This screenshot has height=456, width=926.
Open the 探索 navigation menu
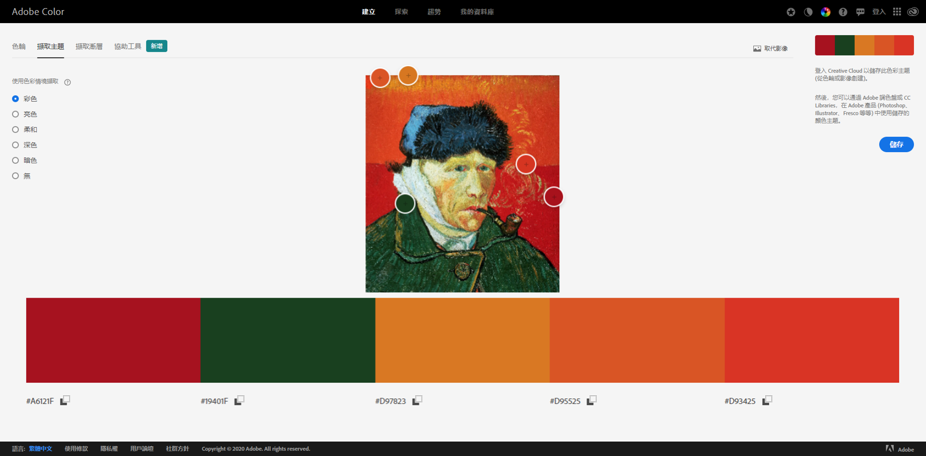[x=401, y=12]
